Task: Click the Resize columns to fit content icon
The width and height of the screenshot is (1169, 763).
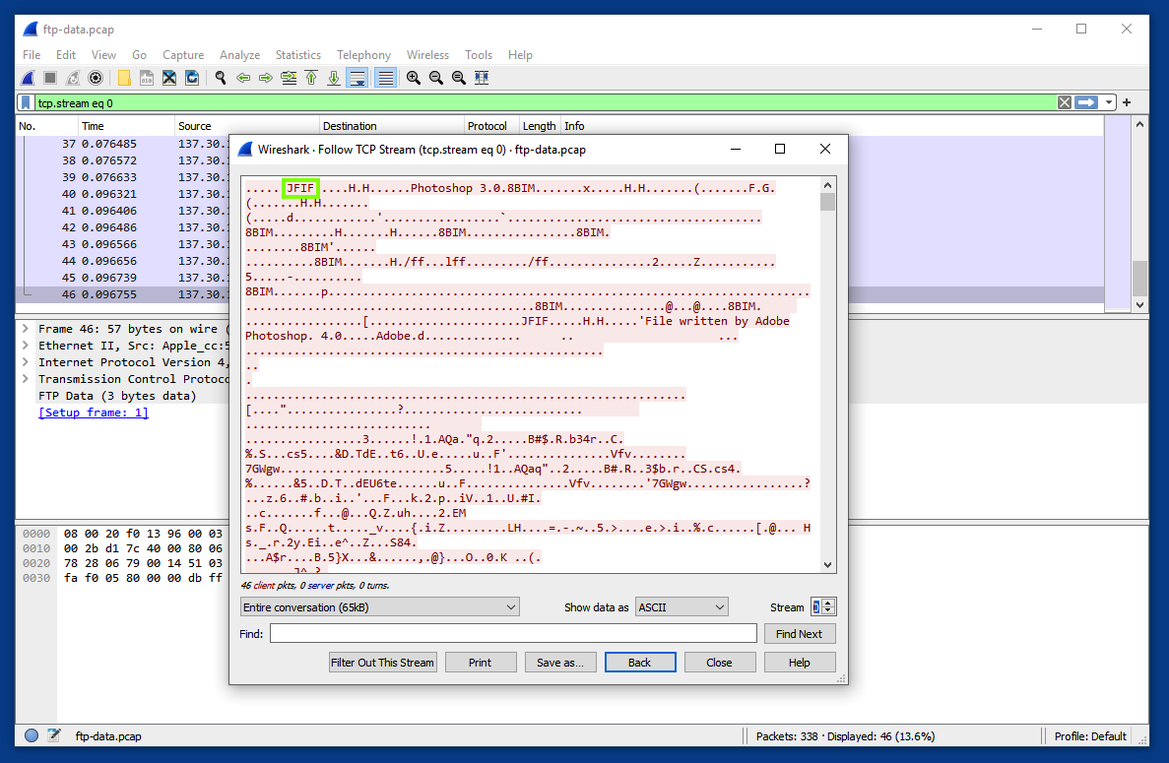Action: [482, 78]
